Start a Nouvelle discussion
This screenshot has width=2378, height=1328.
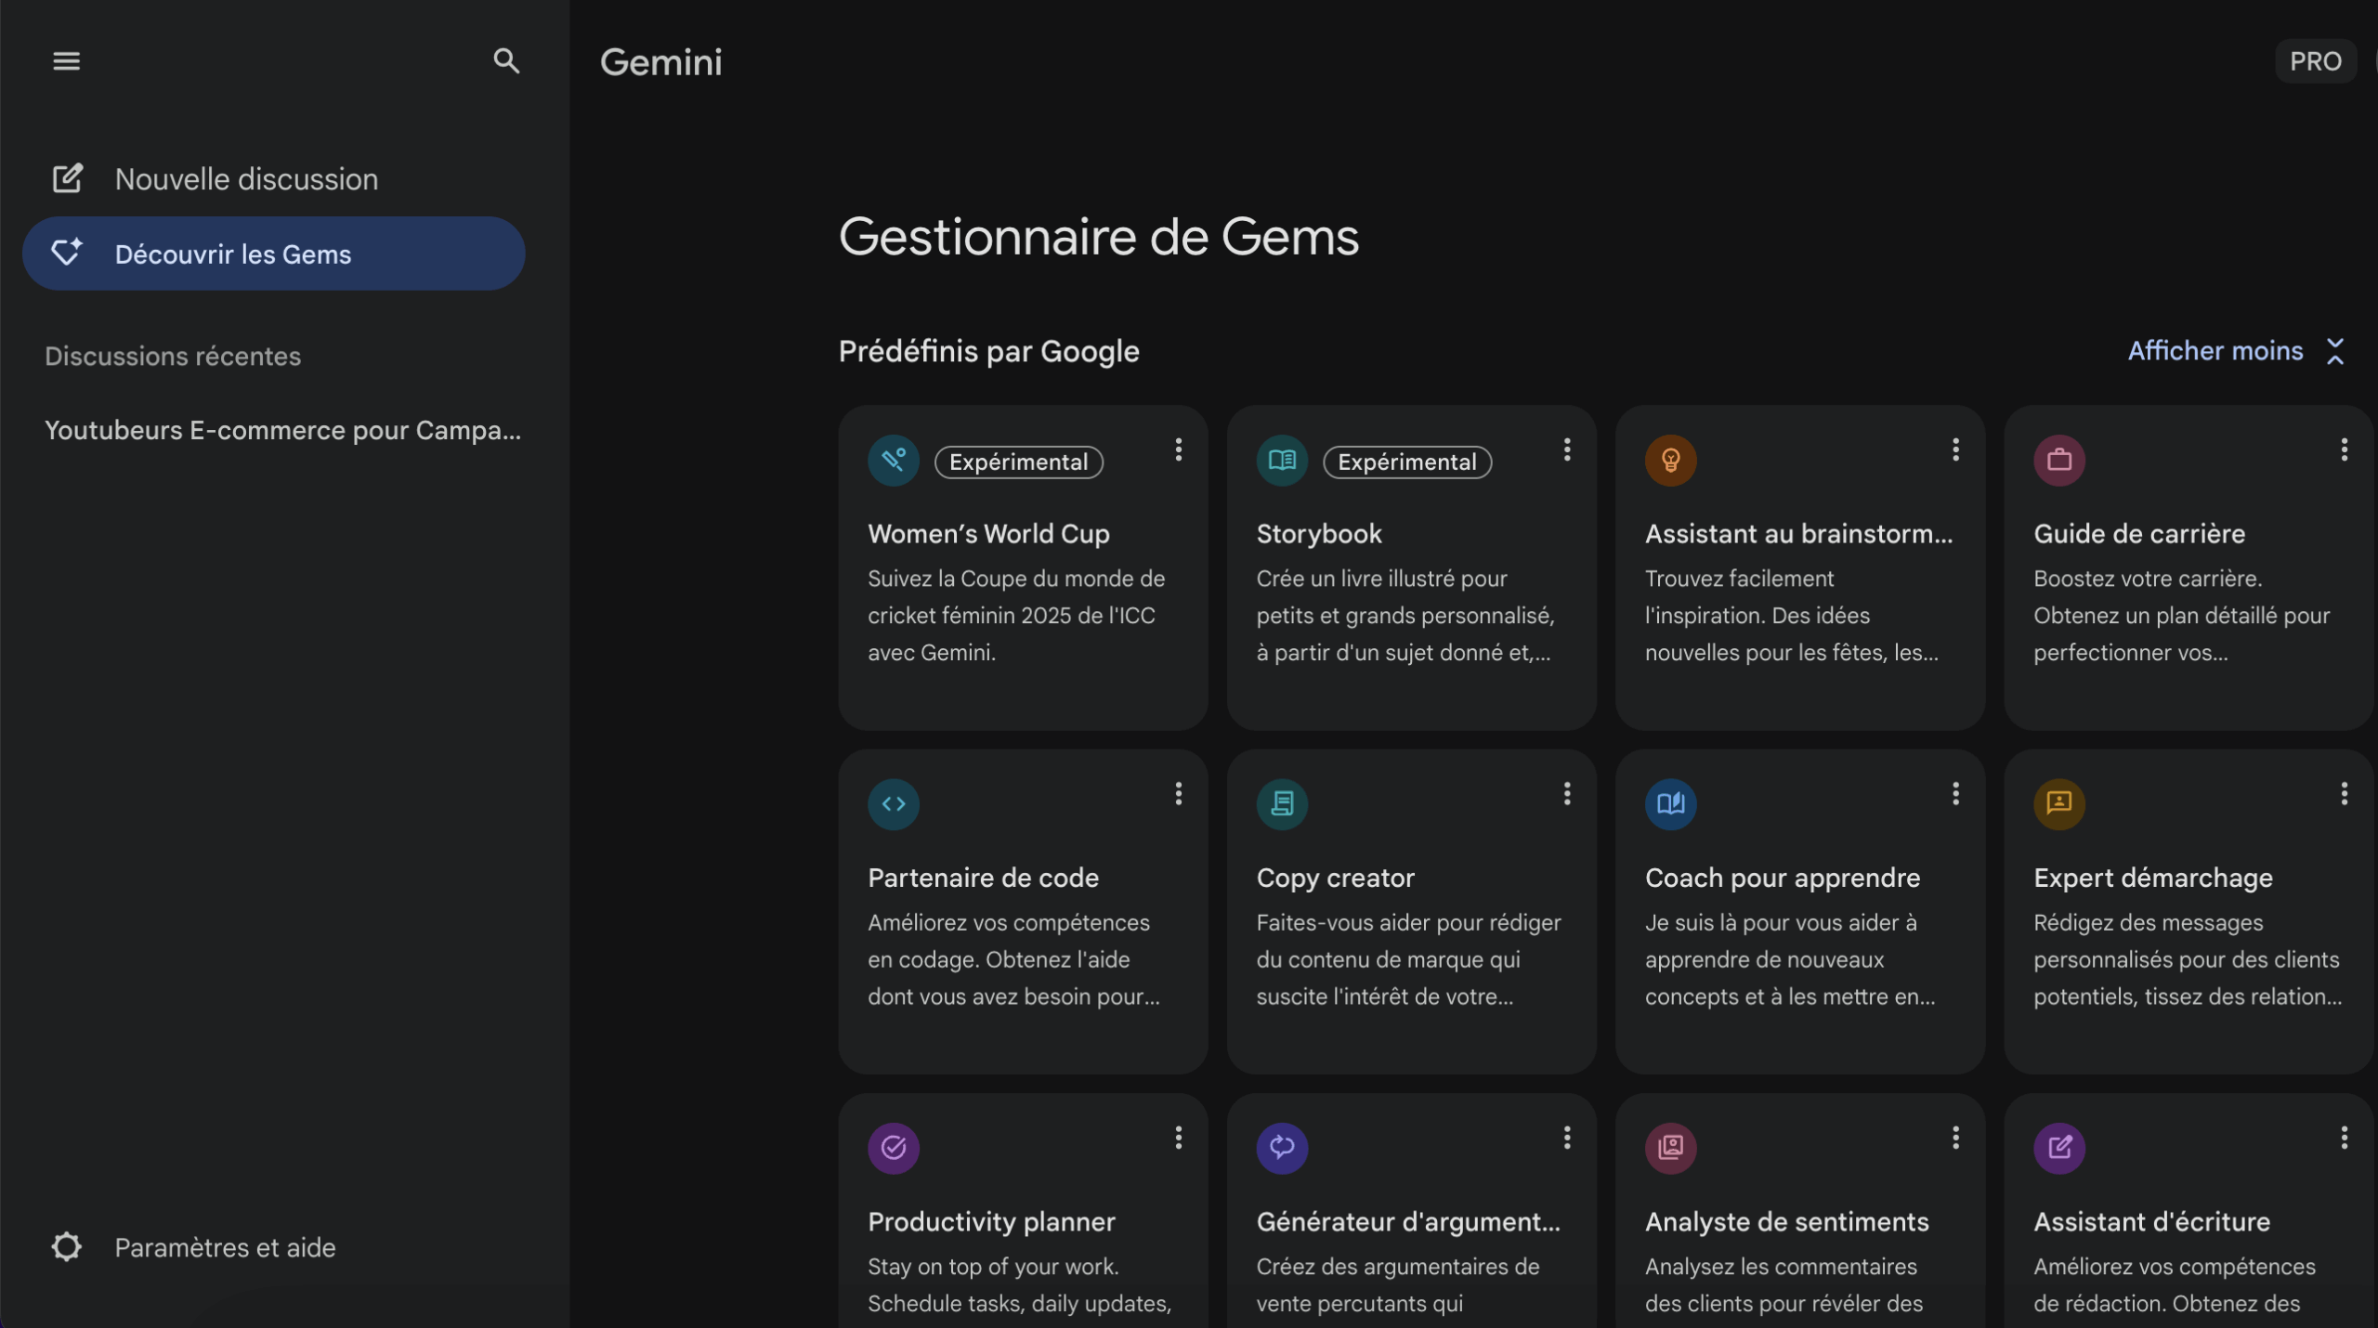click(246, 178)
